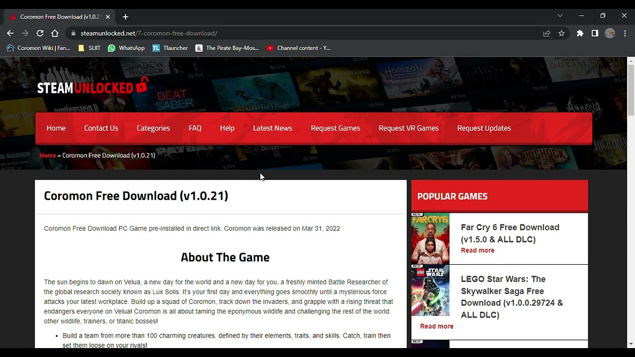Open the Chrome profile avatar
Screen dimensions: 635x357
click(610, 33)
